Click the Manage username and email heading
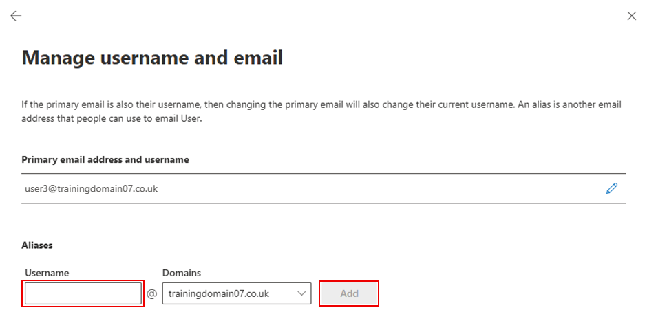Image resolution: width=647 pixels, height=312 pixels. pos(152,57)
